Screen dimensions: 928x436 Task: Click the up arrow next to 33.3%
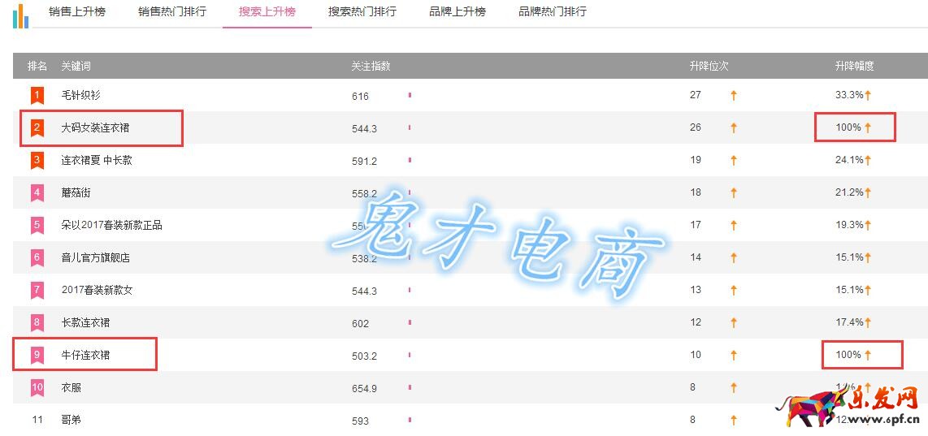click(868, 96)
